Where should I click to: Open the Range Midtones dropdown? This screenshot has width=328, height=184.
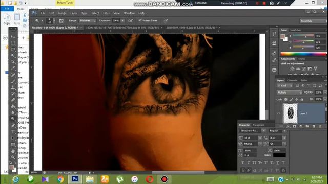click(x=88, y=20)
